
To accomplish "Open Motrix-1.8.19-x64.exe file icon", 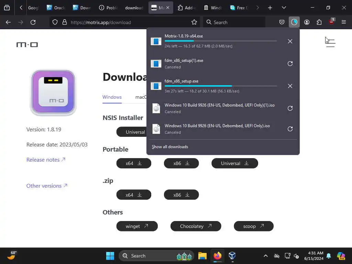I will [x=156, y=41].
